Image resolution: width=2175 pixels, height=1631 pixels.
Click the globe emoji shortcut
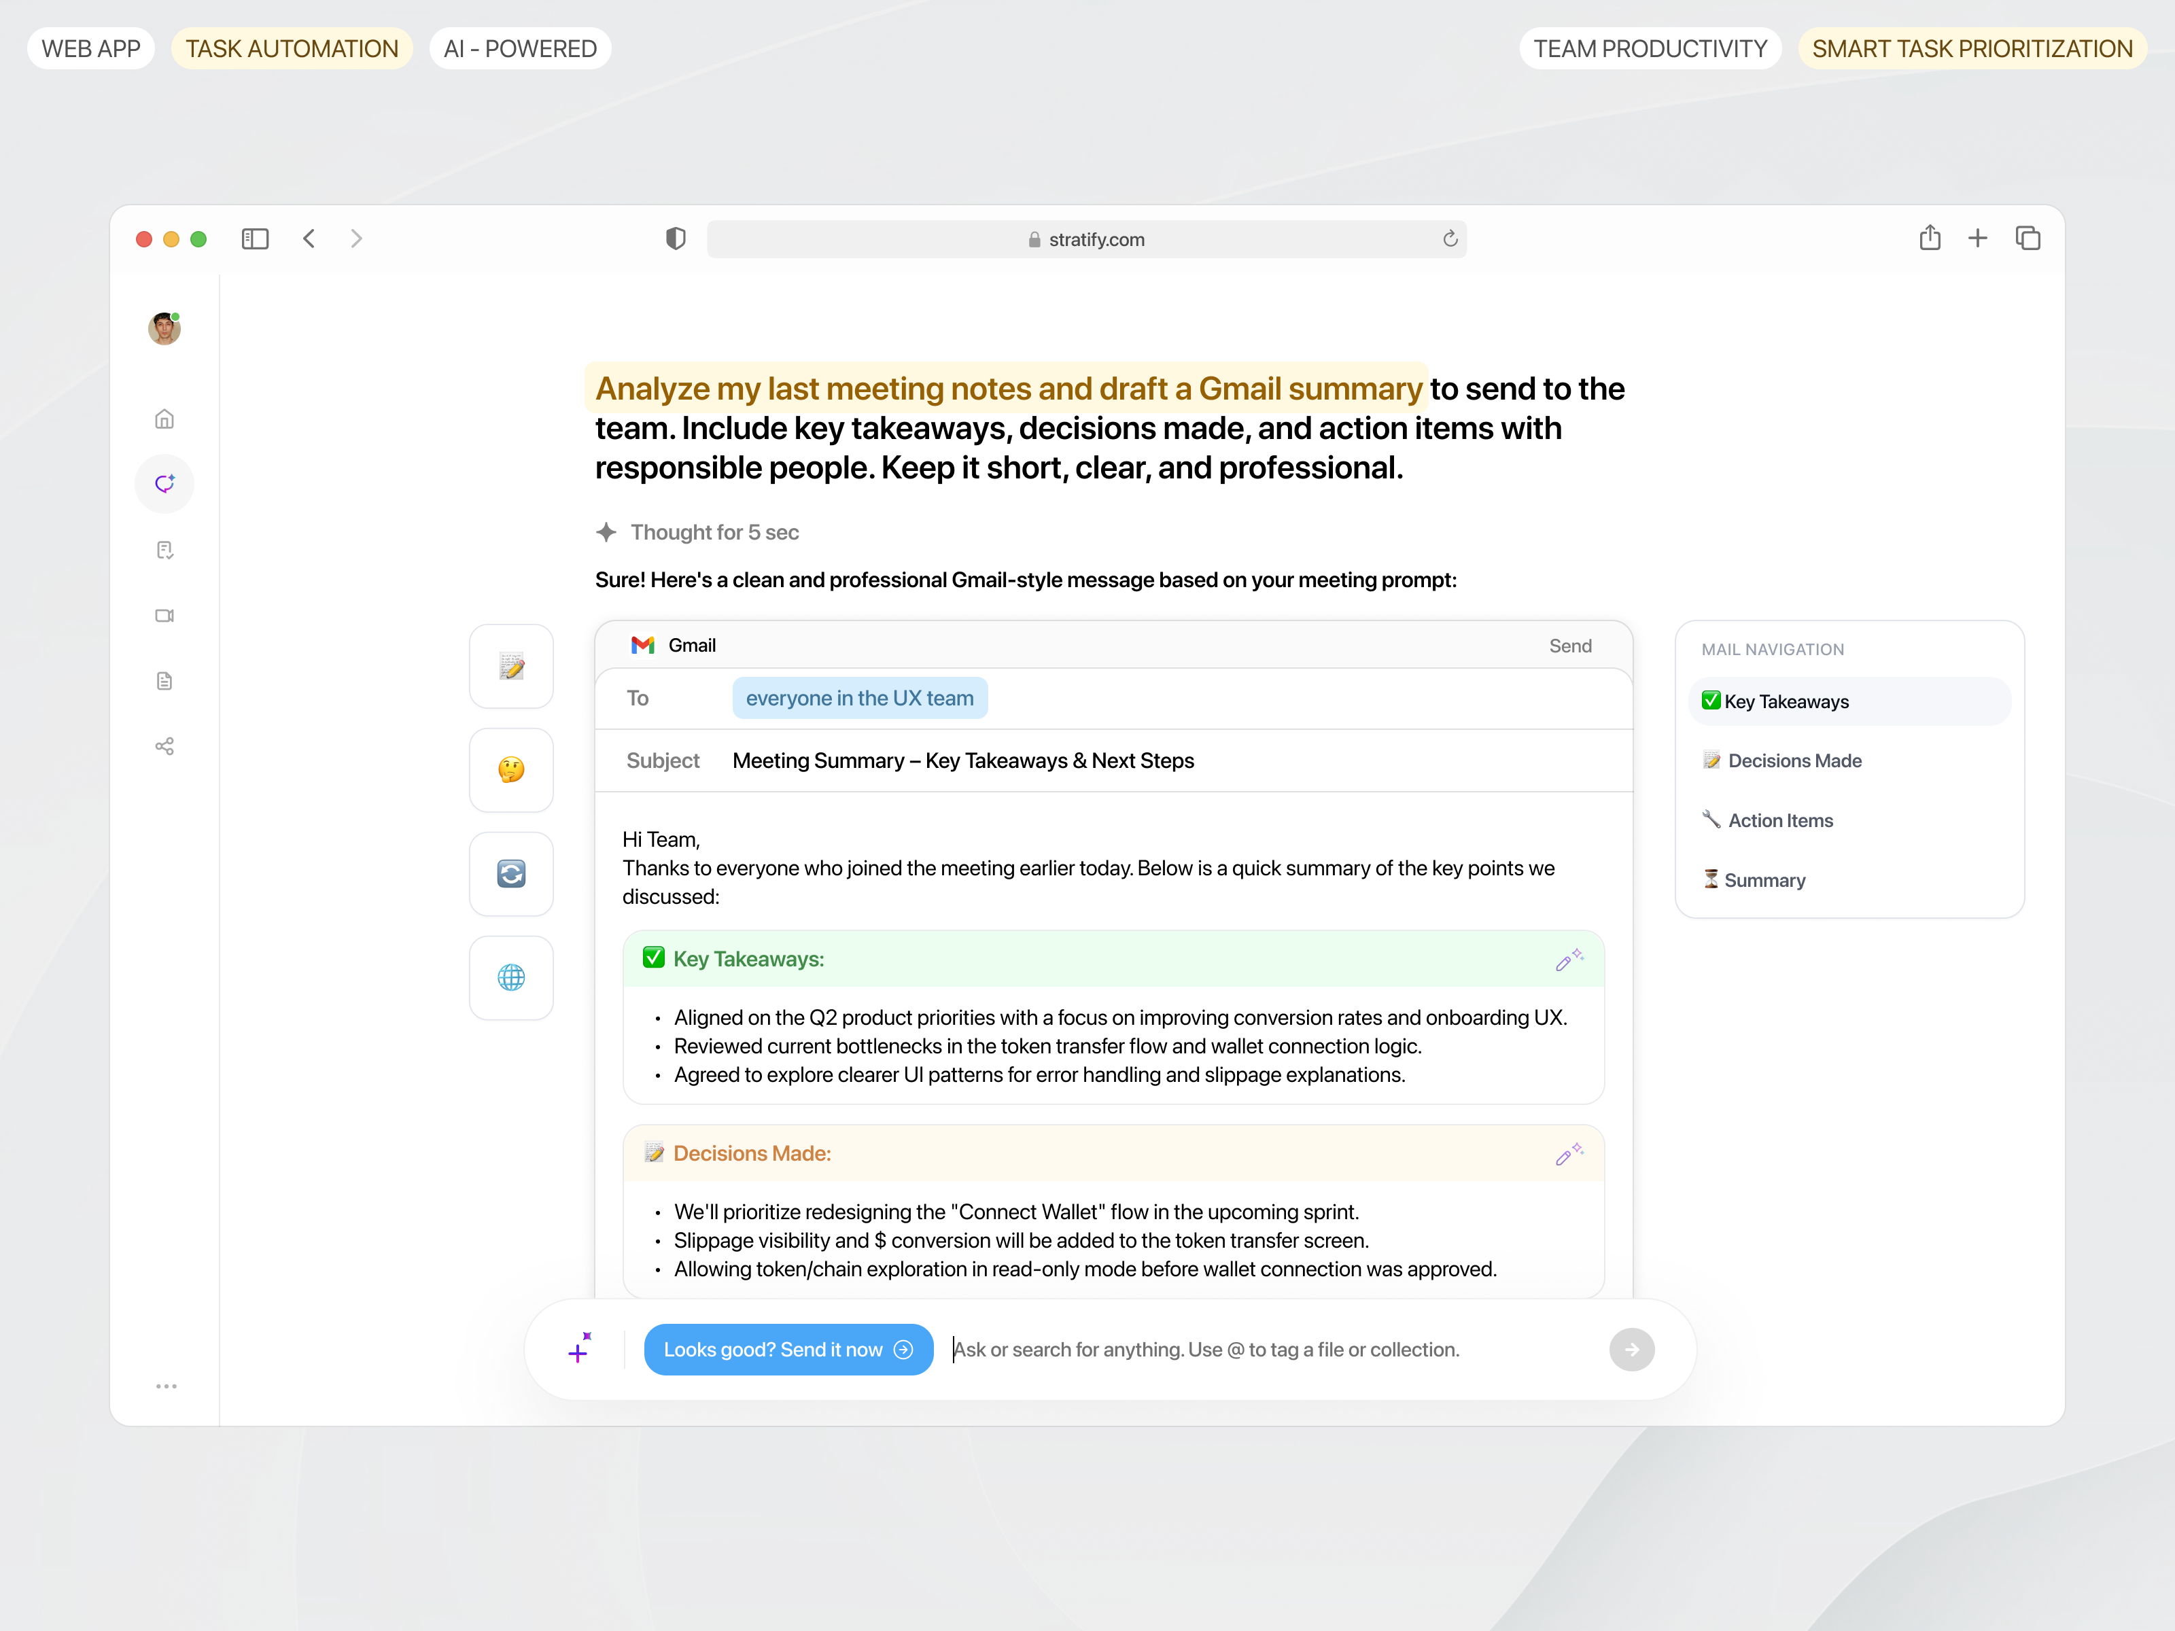pos(511,977)
